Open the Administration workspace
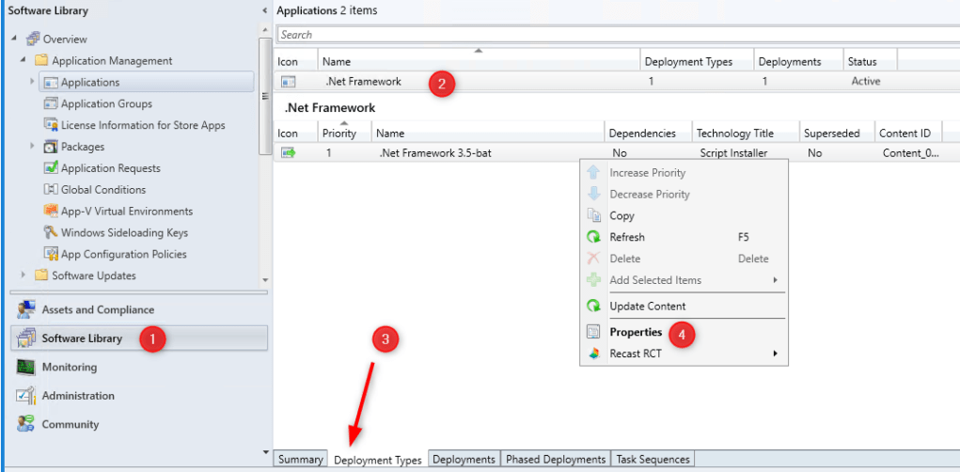960x472 pixels. click(78, 396)
